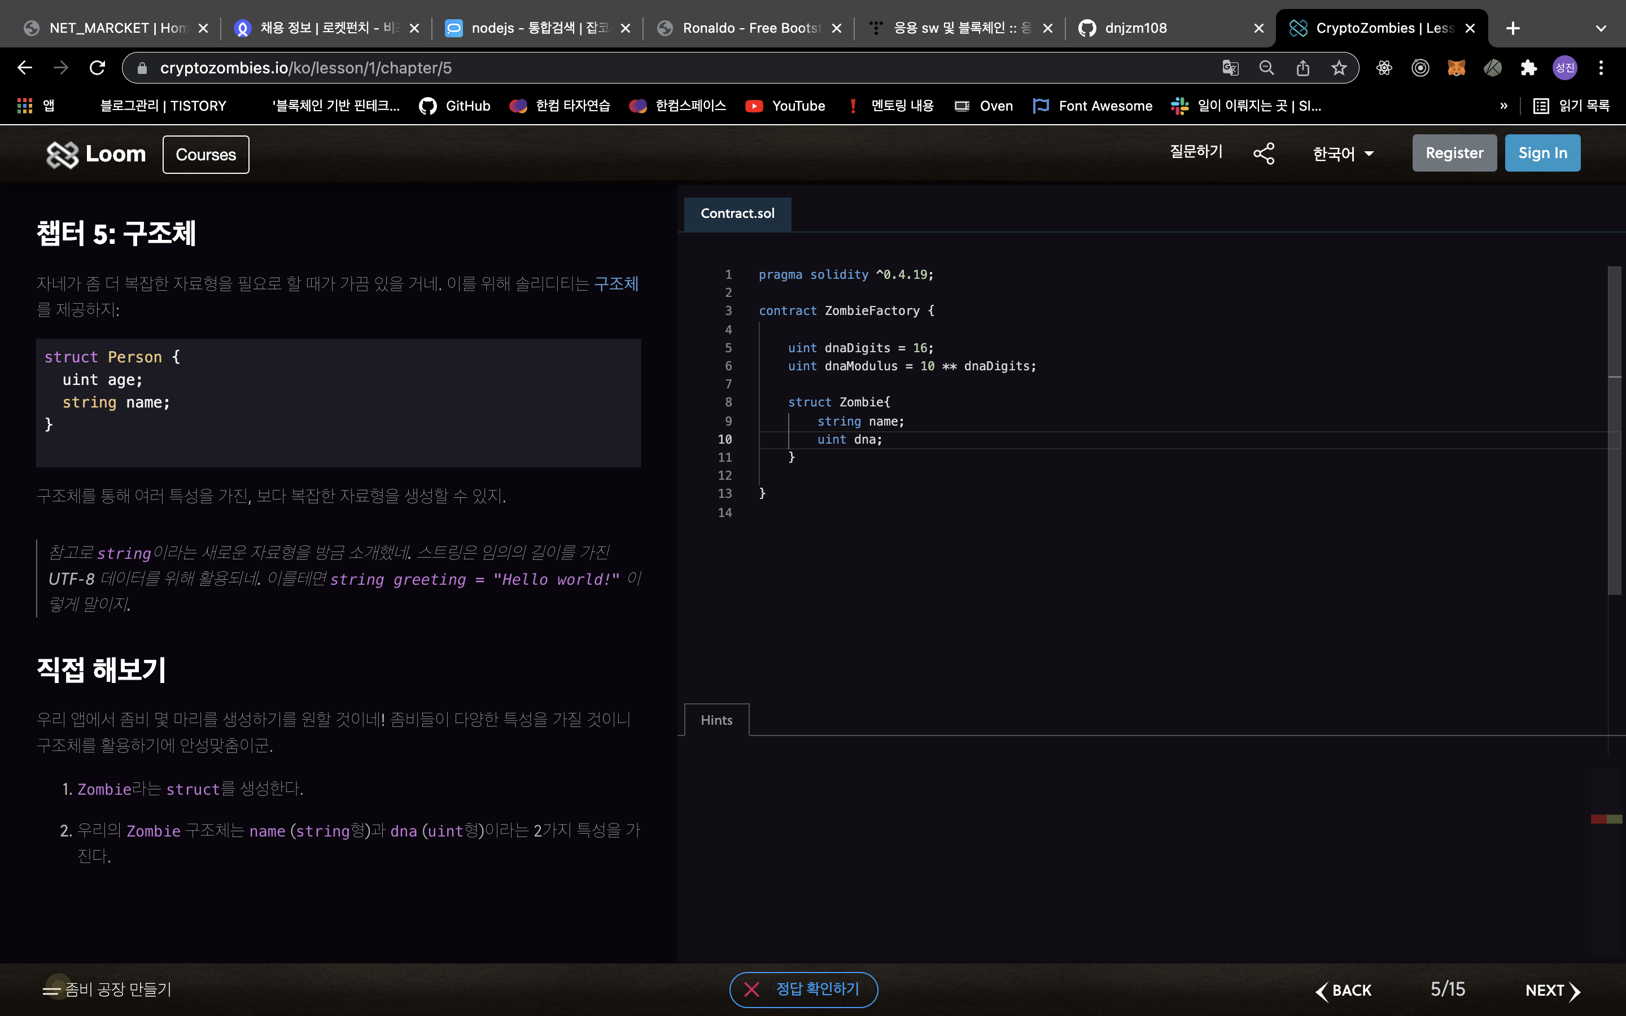Viewport: 1626px width, 1016px height.
Task: Click the 구조체 link in the lesson text
Action: 616,283
